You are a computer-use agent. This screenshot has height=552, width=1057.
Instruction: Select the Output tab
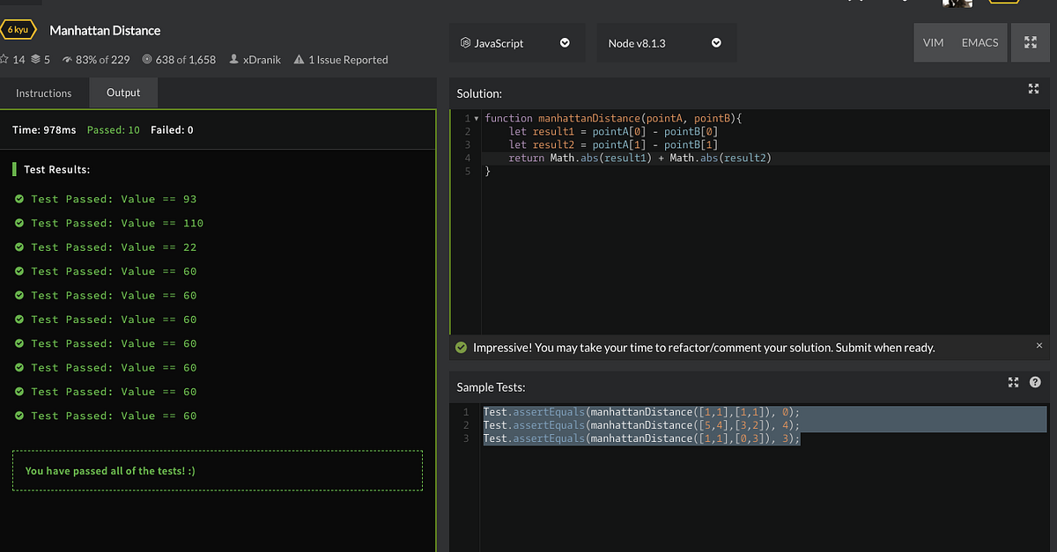coord(123,92)
